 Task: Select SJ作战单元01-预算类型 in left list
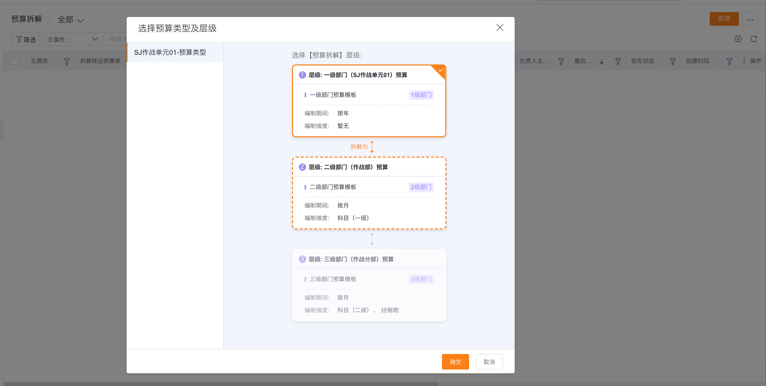175,52
